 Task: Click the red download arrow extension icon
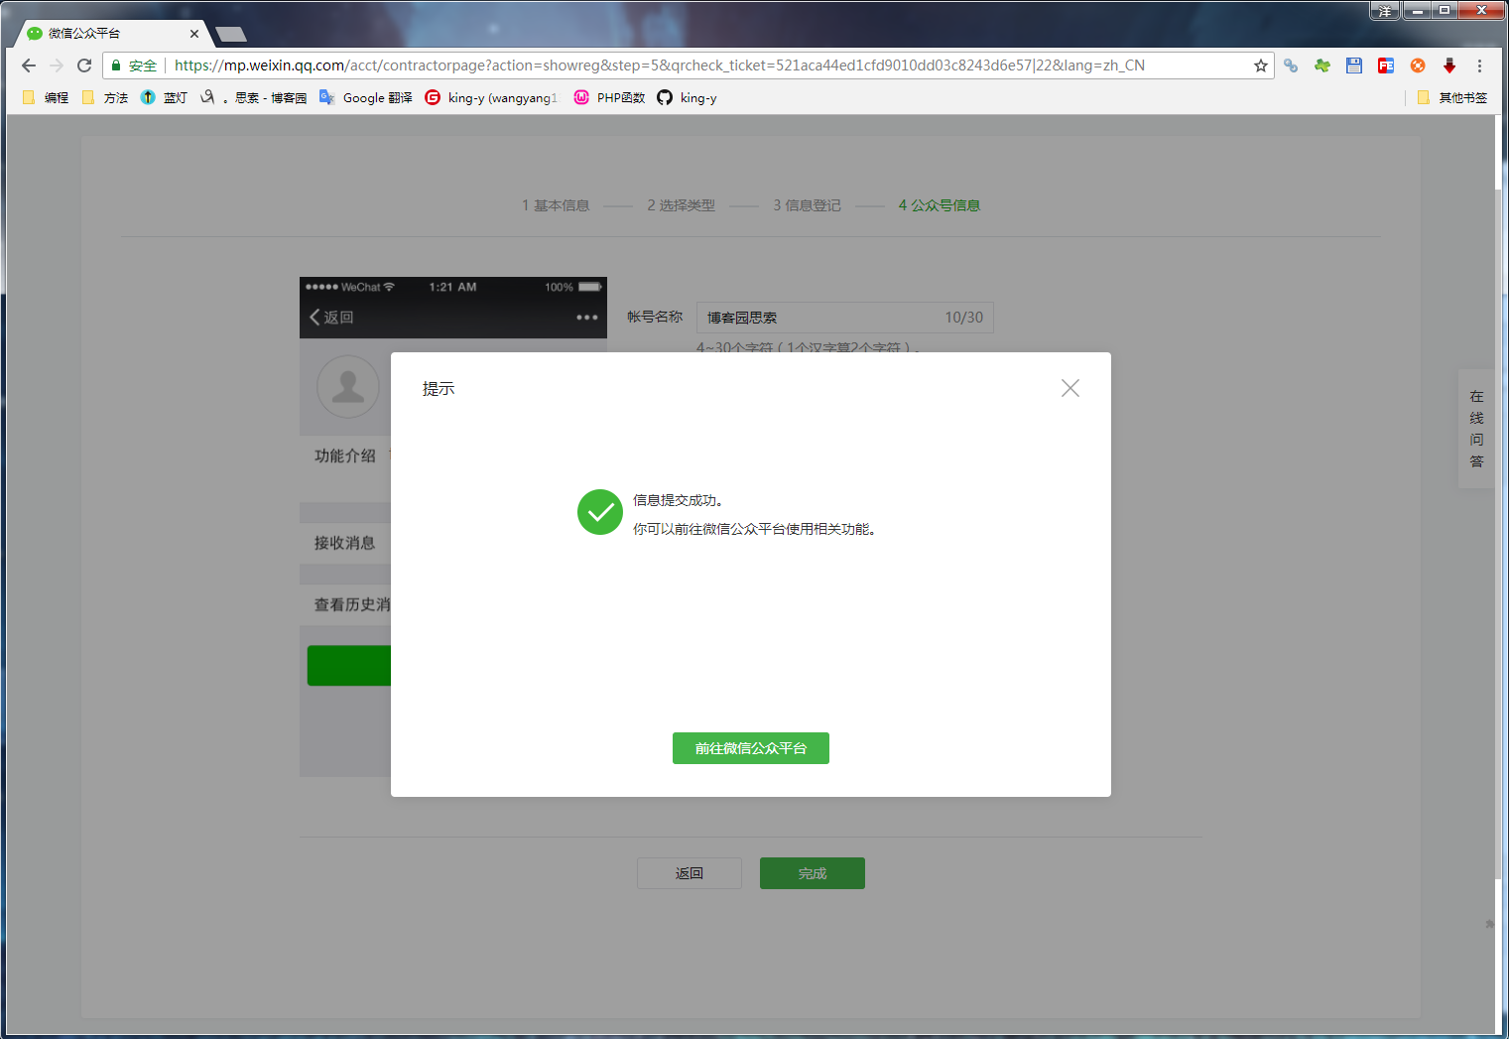click(x=1449, y=65)
